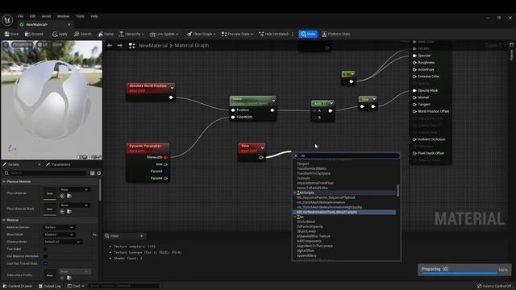
Task: Collapse the Misc category in node list
Action: point(295,217)
